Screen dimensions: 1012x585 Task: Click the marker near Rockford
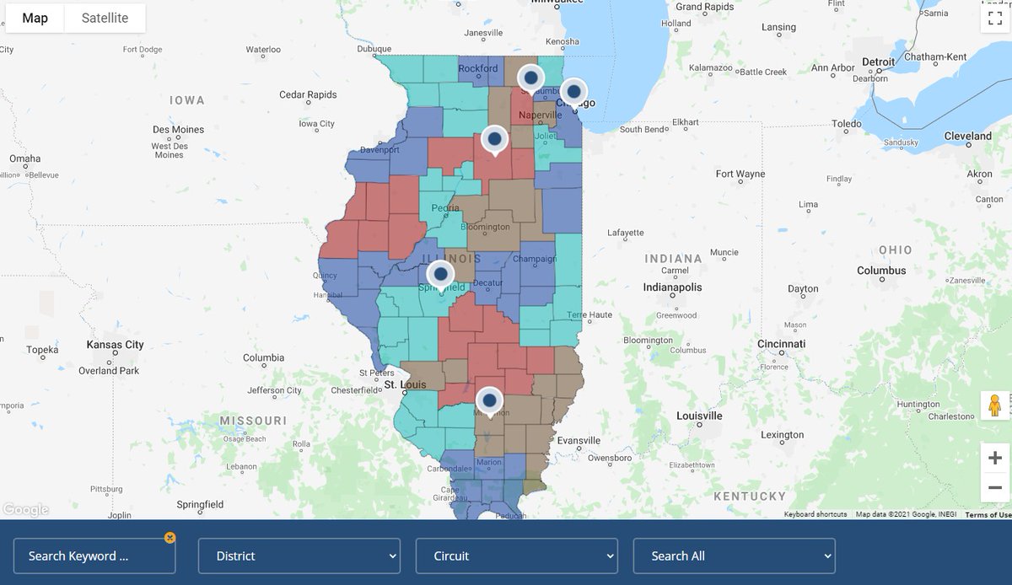[x=530, y=78]
